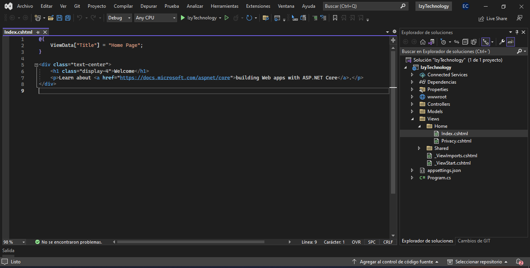This screenshot has width=530, height=268.
Task: Open notifications bell in status bar
Action: [x=519, y=262]
